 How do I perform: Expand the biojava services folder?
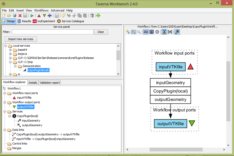[x=10, y=54]
